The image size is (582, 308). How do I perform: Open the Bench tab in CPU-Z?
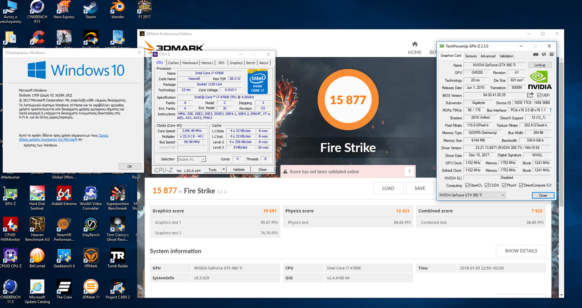coord(251,63)
